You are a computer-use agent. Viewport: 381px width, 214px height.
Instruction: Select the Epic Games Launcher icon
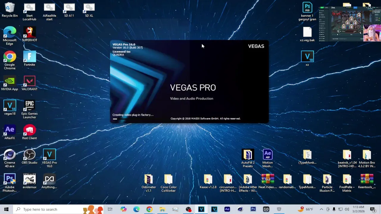click(x=29, y=109)
